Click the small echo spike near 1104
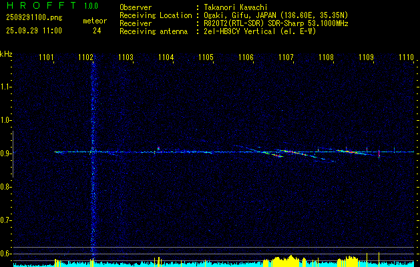 pyautogui.click(x=158, y=148)
